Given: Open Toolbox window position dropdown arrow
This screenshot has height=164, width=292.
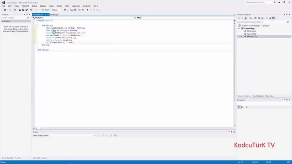Looking at the screenshot, I should pyautogui.click(x=24, y=15).
